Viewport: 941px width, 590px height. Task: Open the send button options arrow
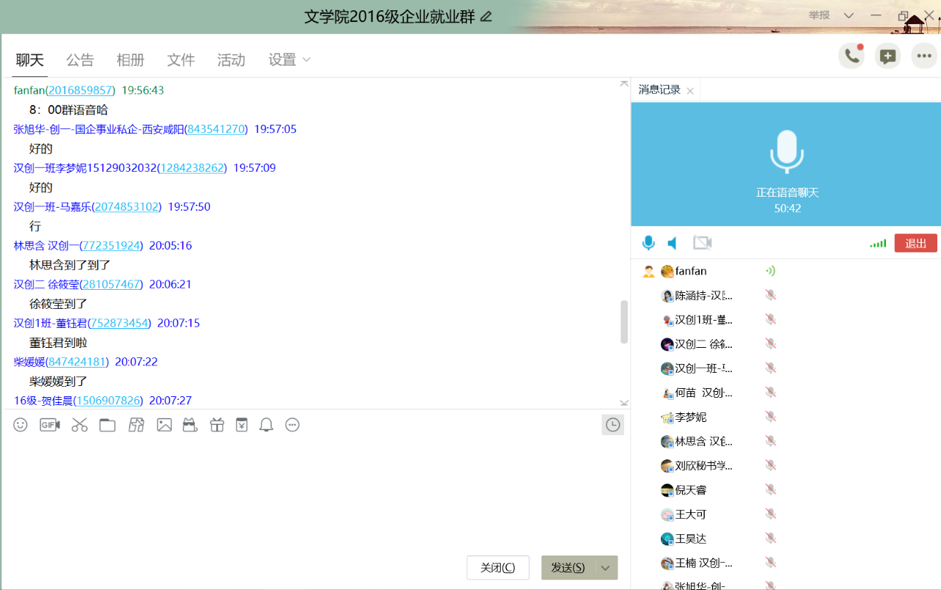pos(605,567)
